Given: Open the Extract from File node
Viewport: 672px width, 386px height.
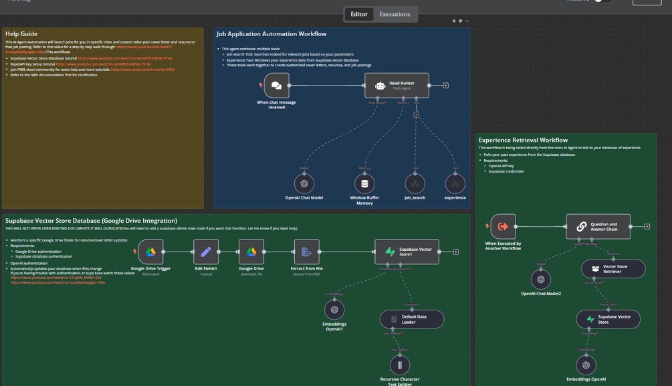Looking at the screenshot, I should pos(306,252).
